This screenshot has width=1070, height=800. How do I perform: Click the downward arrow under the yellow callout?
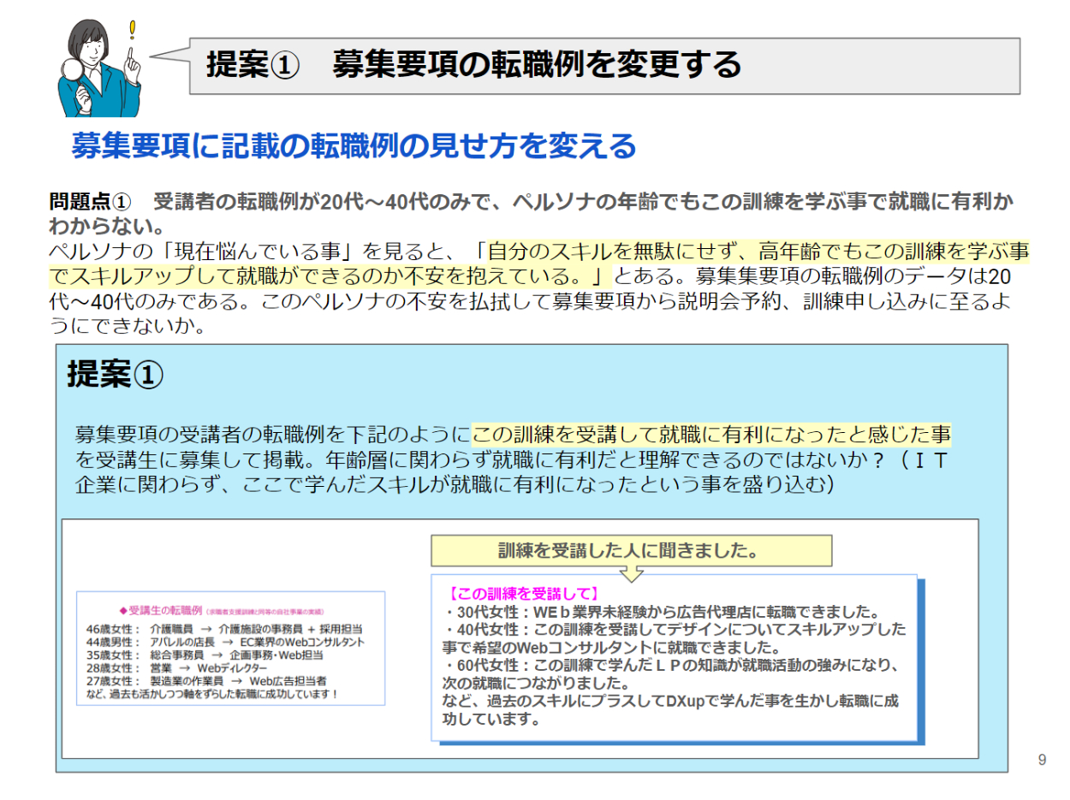[631, 573]
